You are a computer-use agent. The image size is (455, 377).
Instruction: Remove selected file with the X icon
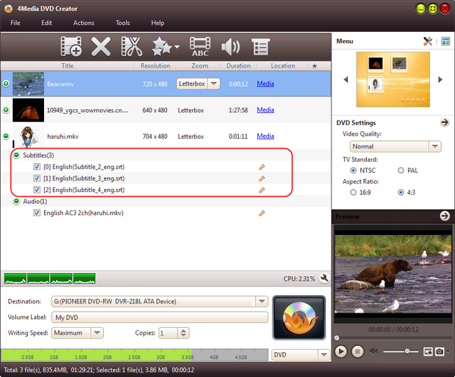(102, 48)
